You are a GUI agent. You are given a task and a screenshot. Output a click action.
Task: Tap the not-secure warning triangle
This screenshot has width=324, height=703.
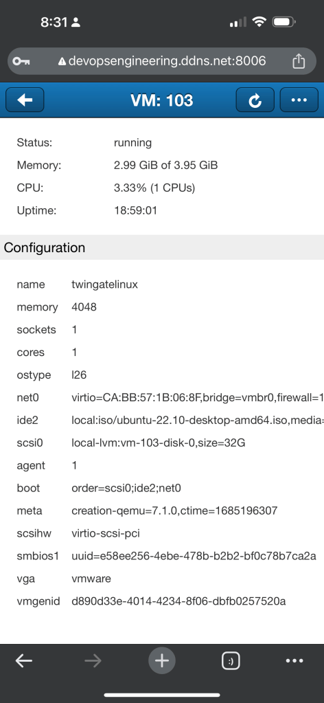click(62, 61)
